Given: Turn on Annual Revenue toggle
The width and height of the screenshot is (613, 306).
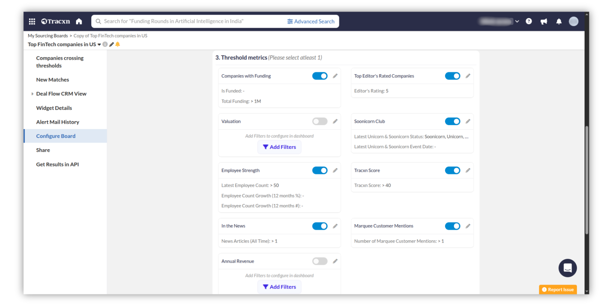Looking at the screenshot, I should 320,261.
